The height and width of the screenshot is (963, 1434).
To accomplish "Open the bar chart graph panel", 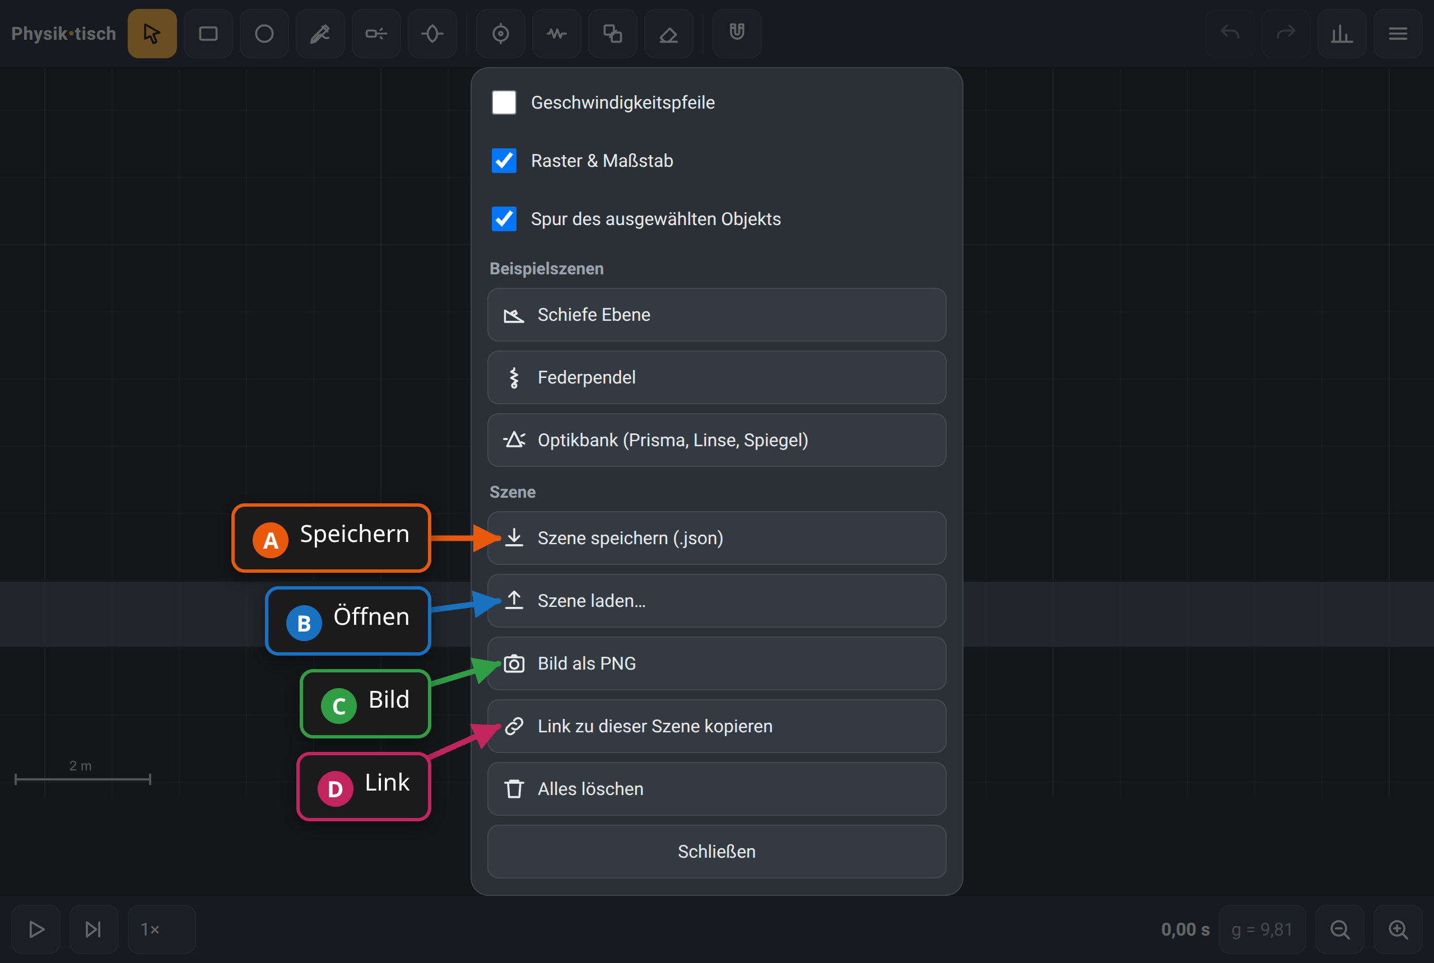I will pos(1342,34).
